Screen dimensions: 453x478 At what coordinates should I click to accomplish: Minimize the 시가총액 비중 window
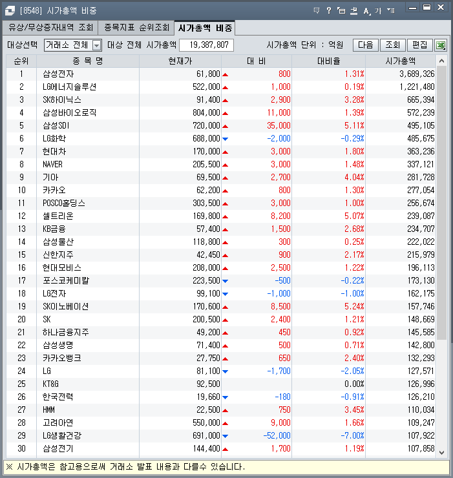(x=413, y=8)
